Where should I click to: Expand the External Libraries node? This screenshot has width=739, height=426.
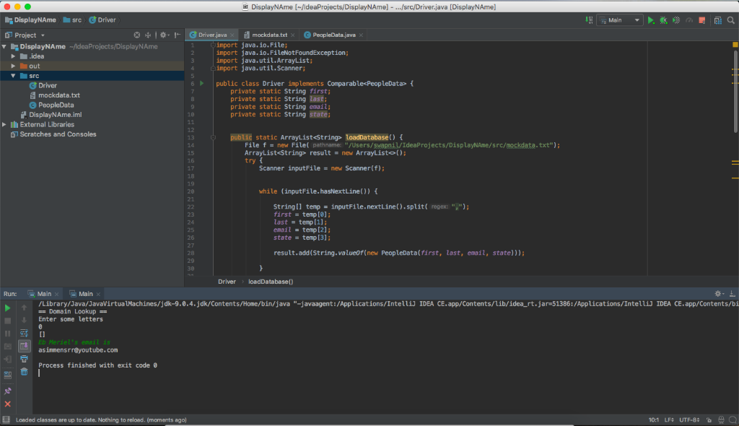4,124
